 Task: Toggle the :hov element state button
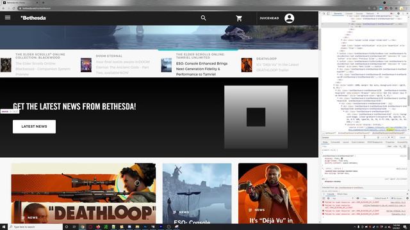coord(389,146)
